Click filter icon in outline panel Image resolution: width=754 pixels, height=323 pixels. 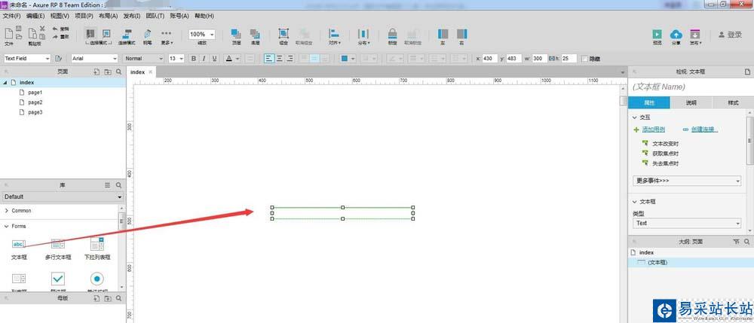pos(736,242)
